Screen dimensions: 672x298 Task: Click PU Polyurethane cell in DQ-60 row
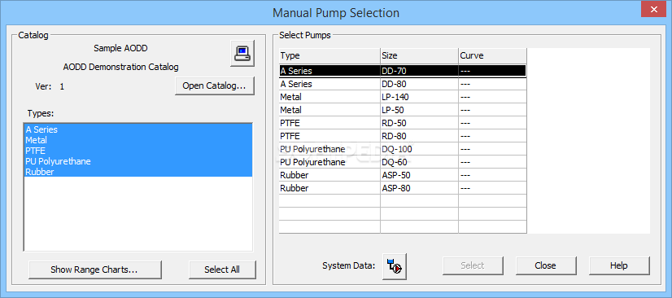pyautogui.click(x=329, y=162)
